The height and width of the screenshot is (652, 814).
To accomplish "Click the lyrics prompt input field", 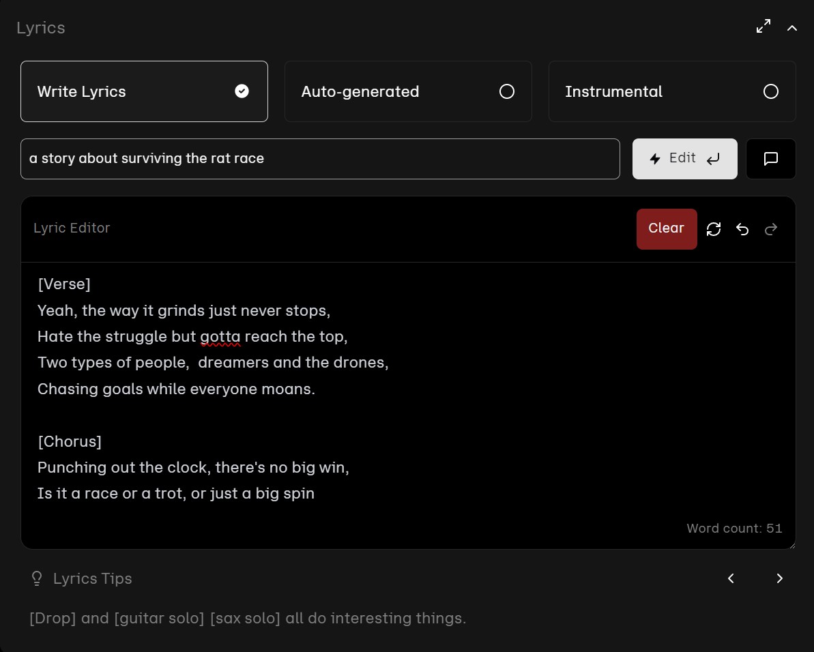I will pyautogui.click(x=320, y=159).
